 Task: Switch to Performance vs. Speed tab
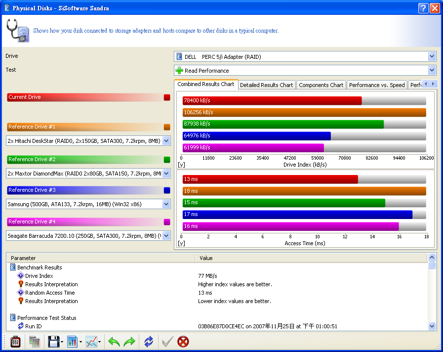pos(377,85)
